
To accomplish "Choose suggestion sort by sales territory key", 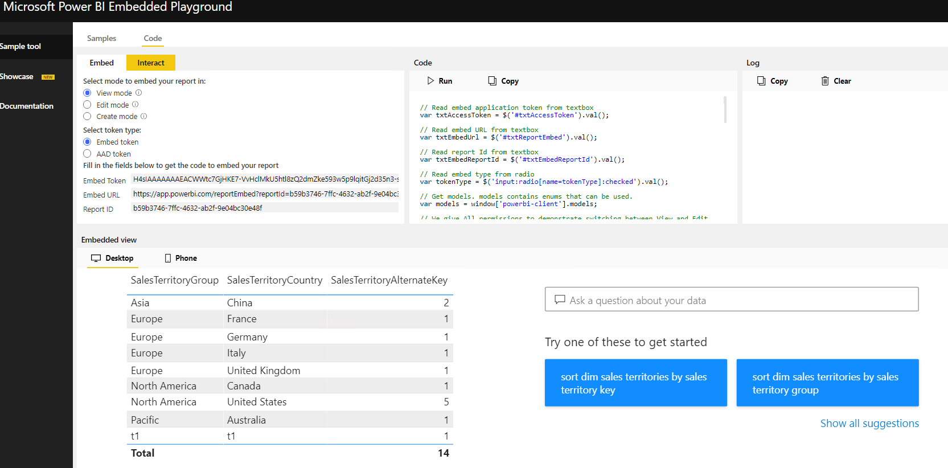I will [636, 383].
